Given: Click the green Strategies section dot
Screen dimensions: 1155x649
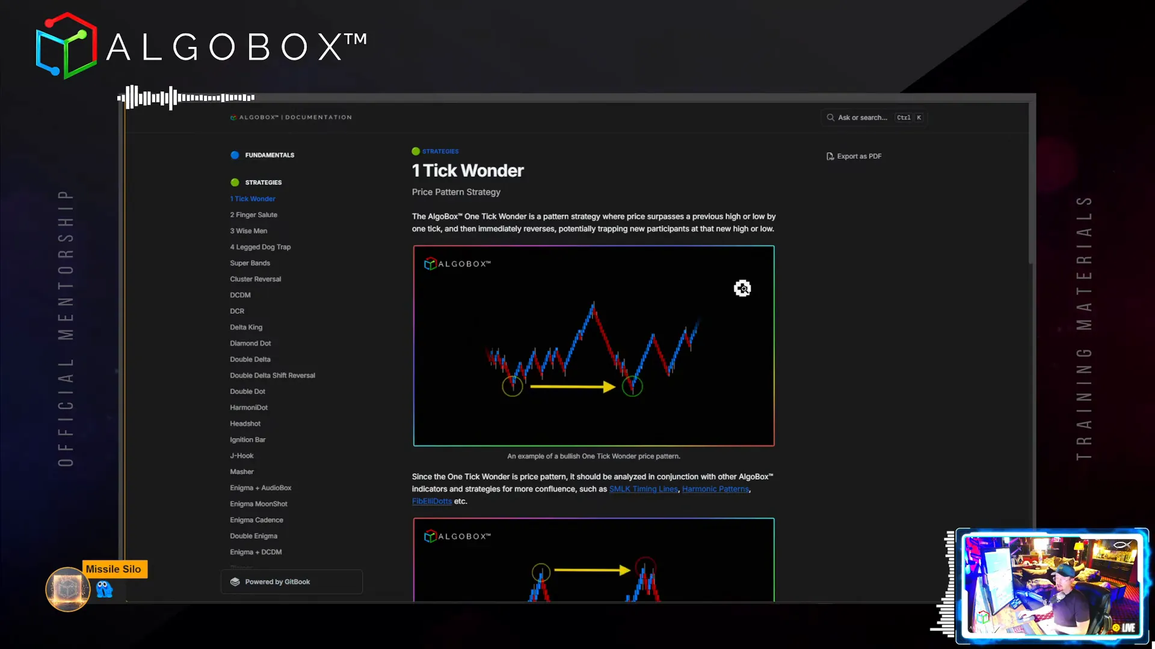Looking at the screenshot, I should click(235, 182).
